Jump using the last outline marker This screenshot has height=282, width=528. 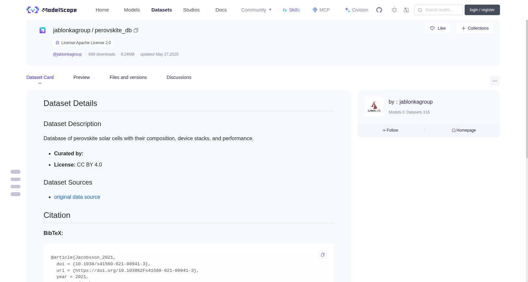pos(16,194)
